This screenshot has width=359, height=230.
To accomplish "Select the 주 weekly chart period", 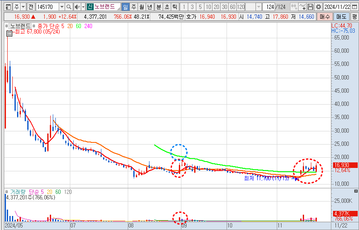I will (x=134, y=7).
